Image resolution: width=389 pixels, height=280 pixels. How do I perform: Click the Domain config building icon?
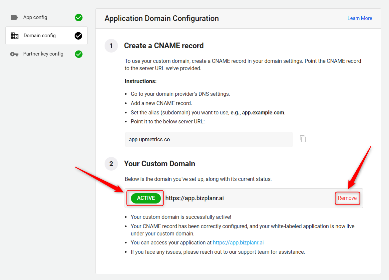pos(14,36)
